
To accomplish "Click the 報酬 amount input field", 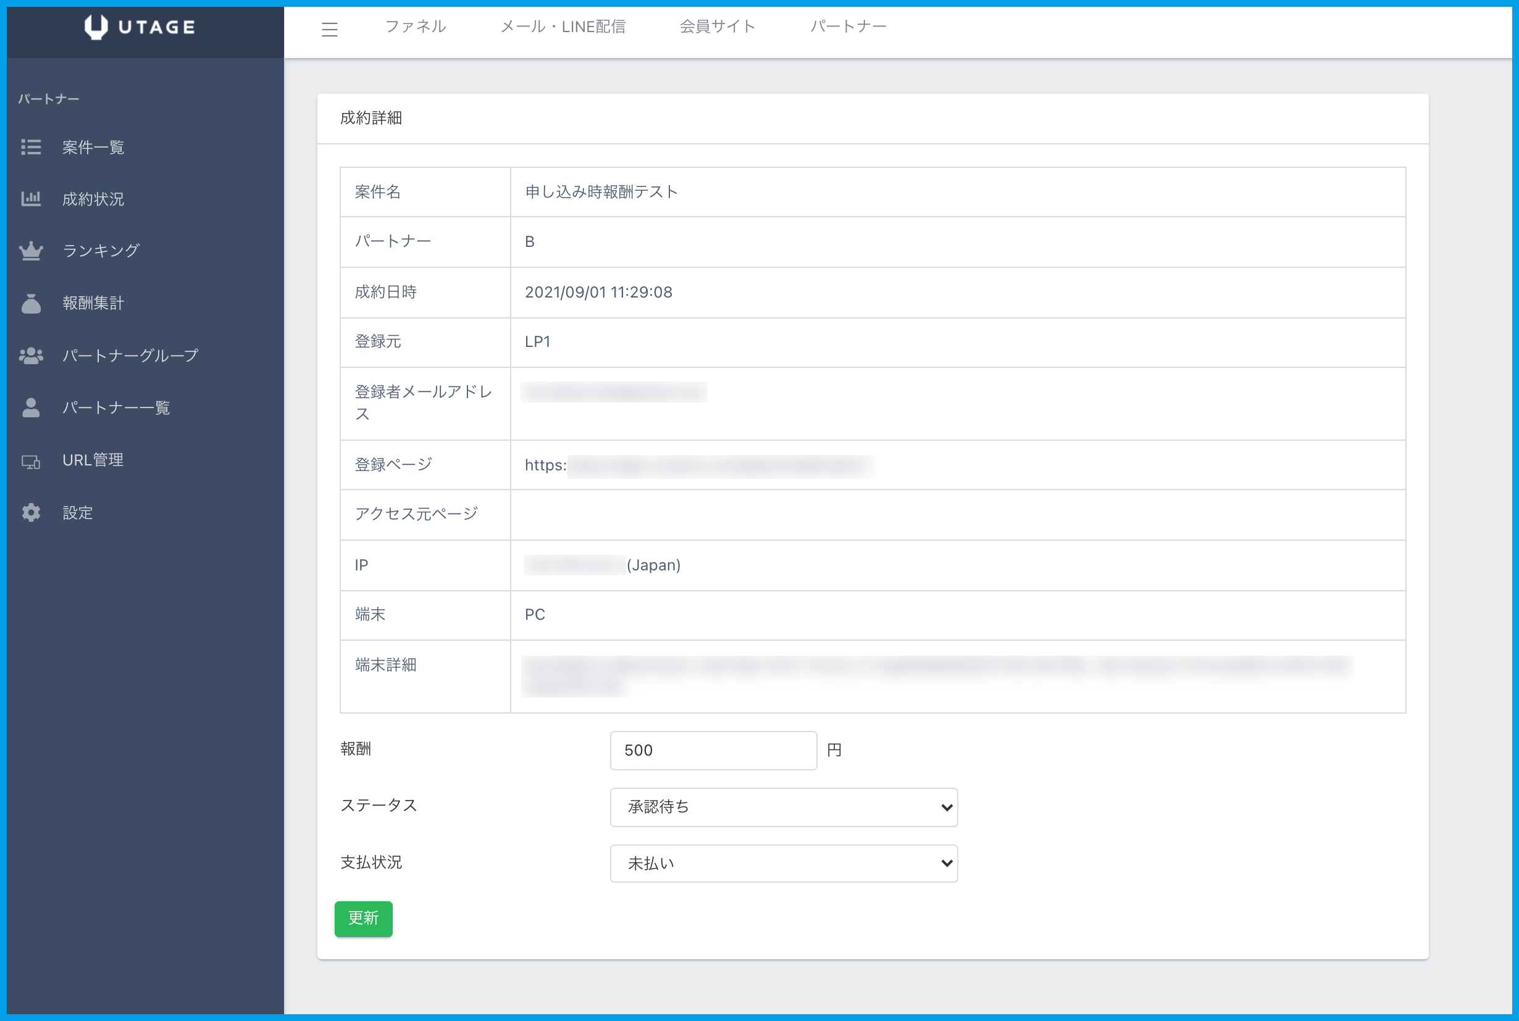I will [x=713, y=750].
